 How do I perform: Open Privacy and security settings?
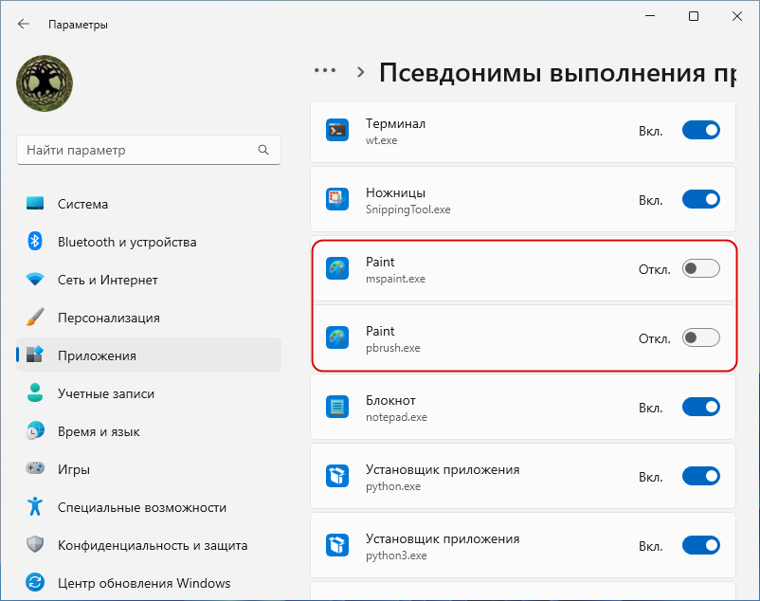153,545
